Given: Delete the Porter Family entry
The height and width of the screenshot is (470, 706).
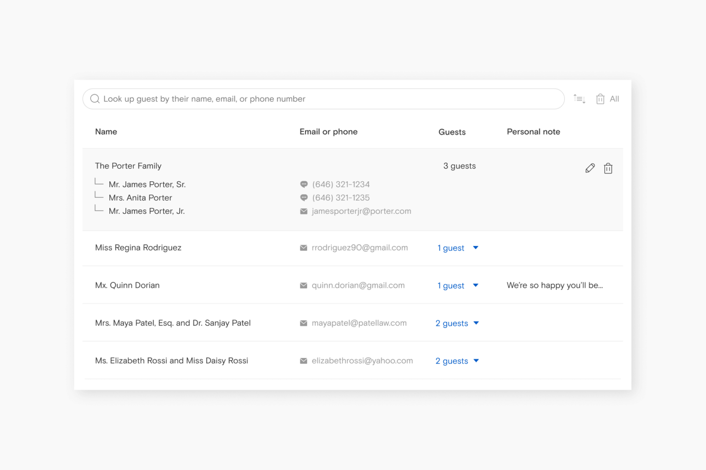Looking at the screenshot, I should (608, 168).
